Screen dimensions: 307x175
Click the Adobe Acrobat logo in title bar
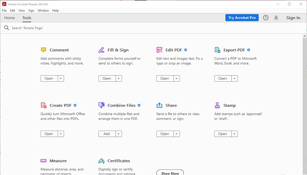click(x=4, y=4)
